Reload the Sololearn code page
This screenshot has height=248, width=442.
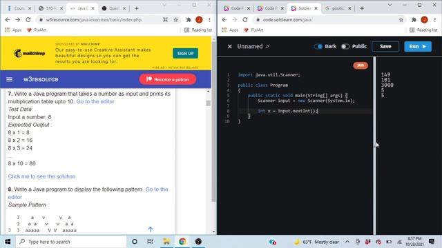tap(245, 20)
